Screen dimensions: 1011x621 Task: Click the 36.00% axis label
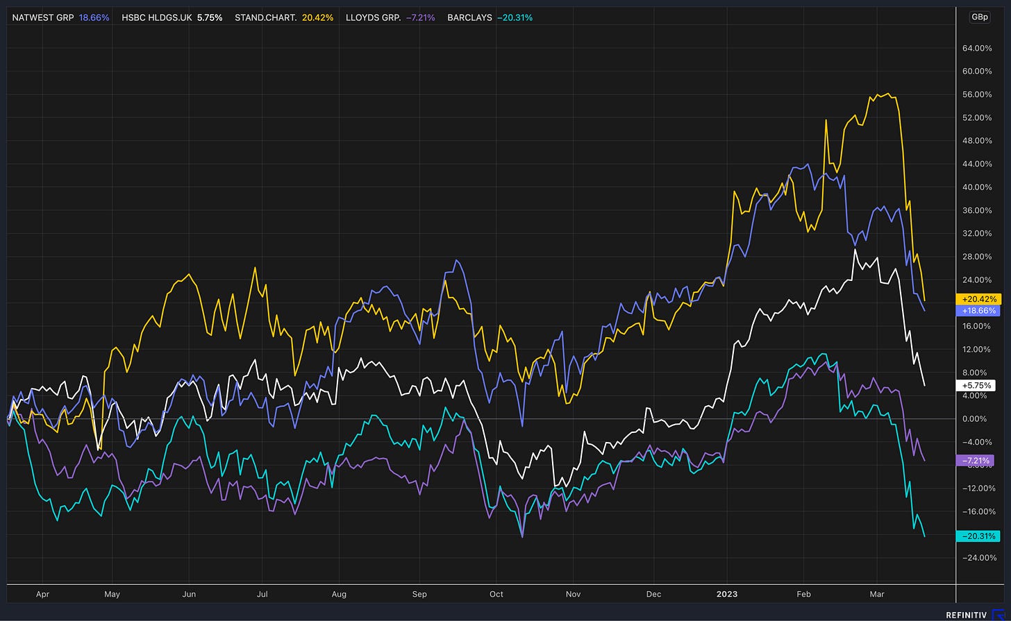click(x=977, y=210)
